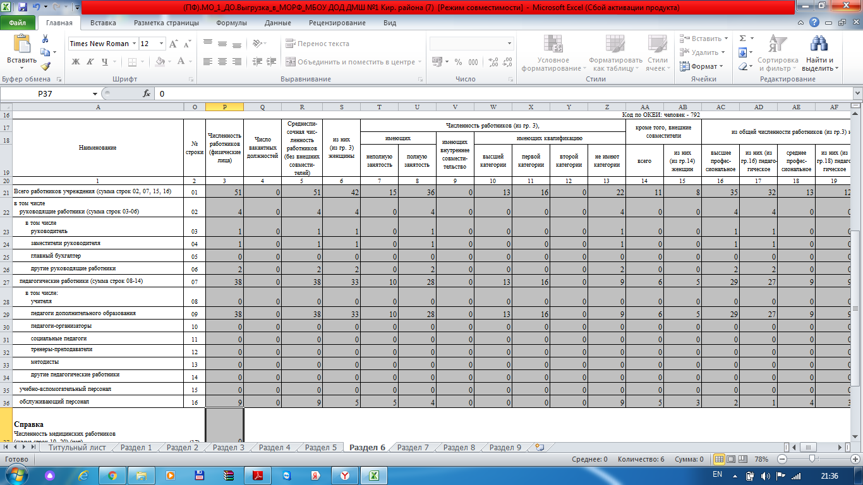Open the Раздел 7 sheet tab

click(x=413, y=448)
